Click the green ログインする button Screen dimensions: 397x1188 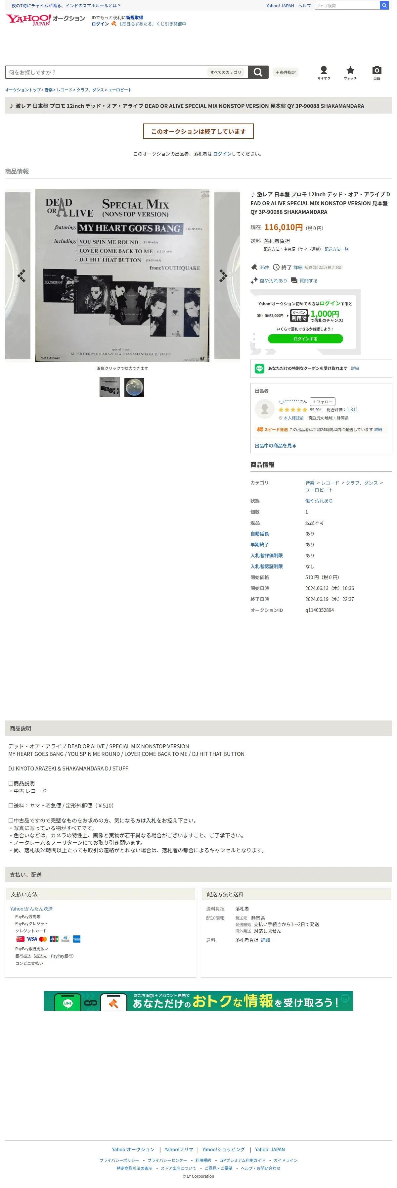pos(305,338)
